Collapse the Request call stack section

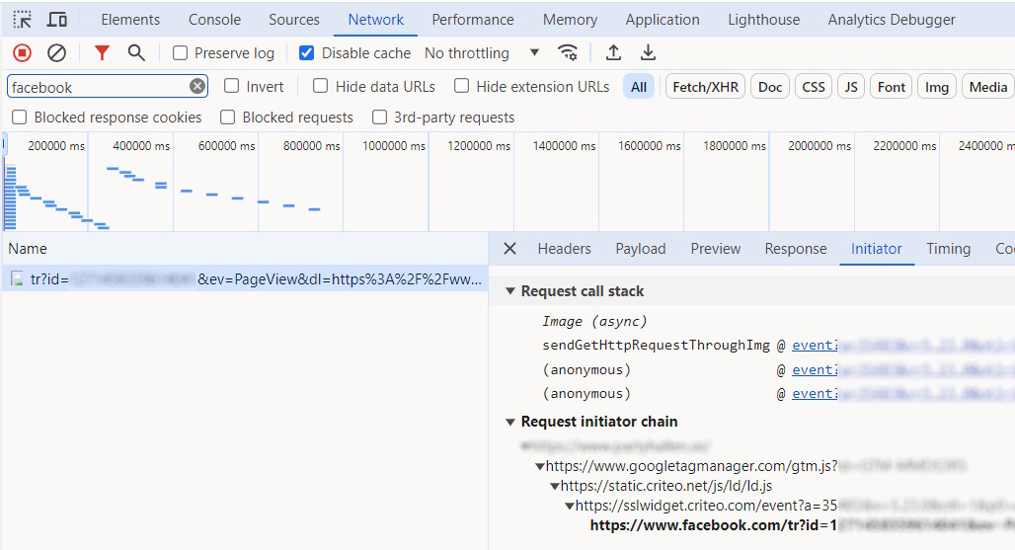tap(510, 291)
